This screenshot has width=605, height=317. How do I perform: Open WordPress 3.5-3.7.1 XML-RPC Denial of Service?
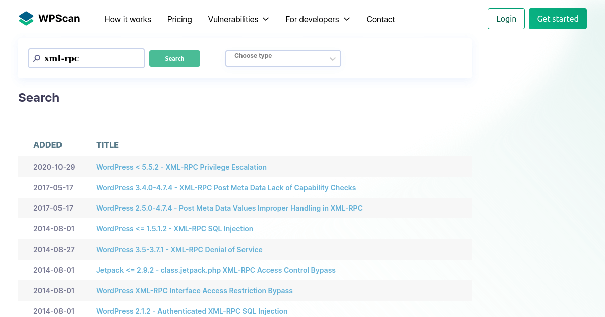click(x=179, y=250)
